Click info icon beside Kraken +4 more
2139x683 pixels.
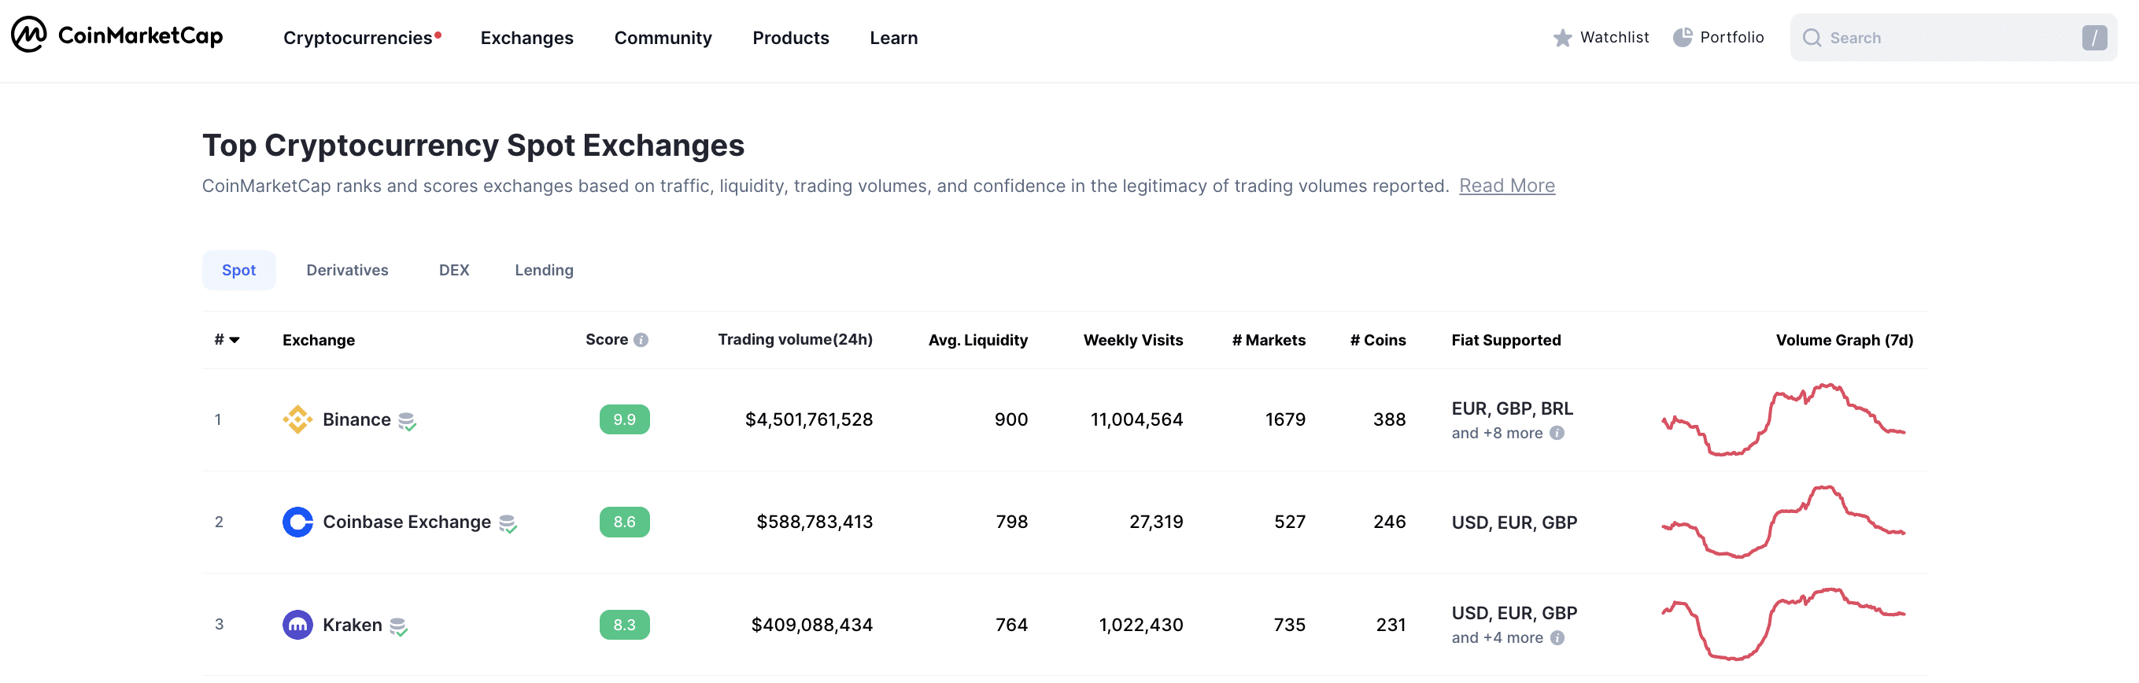pos(1557,638)
